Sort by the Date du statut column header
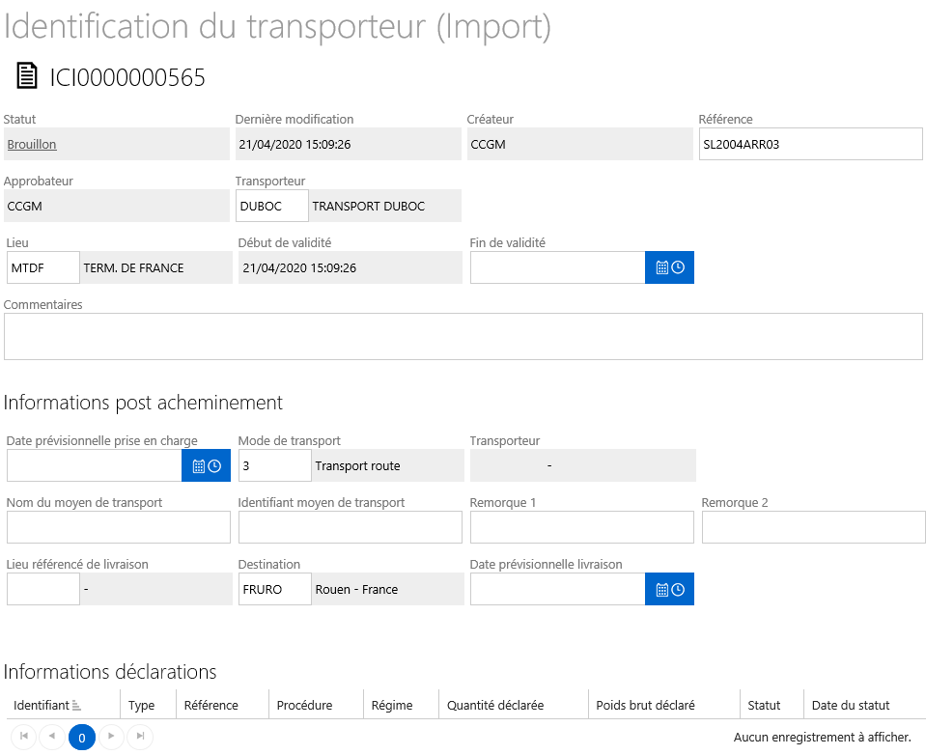Viewport: 926px width, 755px height. (x=851, y=705)
